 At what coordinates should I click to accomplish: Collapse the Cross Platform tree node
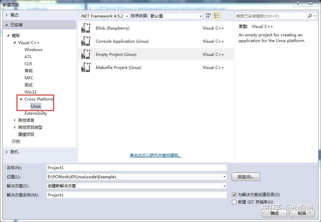point(21,99)
